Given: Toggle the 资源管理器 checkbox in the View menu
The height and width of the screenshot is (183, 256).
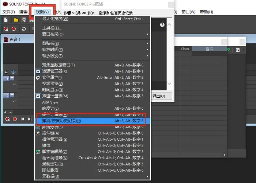Looking at the screenshot, I should 38,71.
